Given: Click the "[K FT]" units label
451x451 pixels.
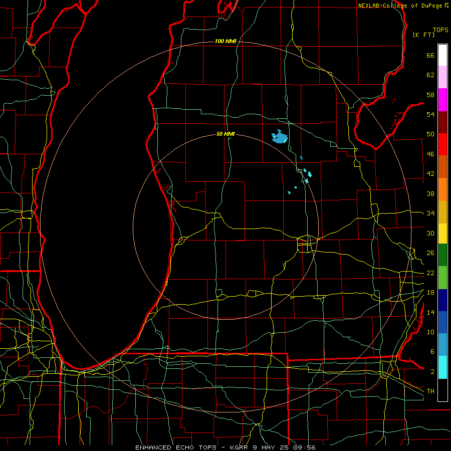Looking at the screenshot, I should [423, 35].
